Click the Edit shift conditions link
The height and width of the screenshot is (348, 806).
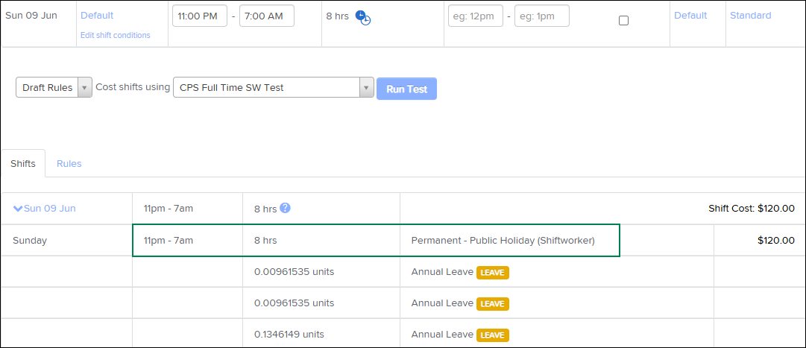pyautogui.click(x=115, y=35)
